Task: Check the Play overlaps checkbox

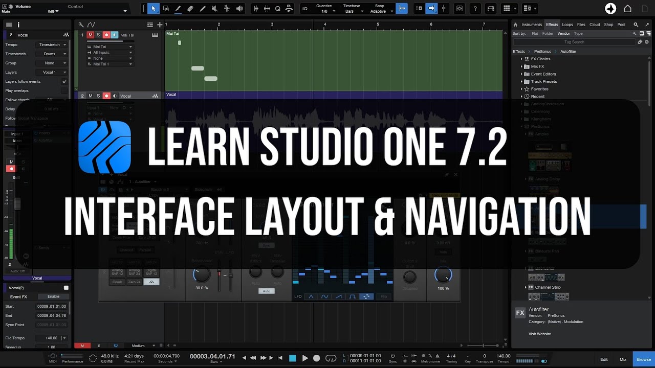Action: 64,90
